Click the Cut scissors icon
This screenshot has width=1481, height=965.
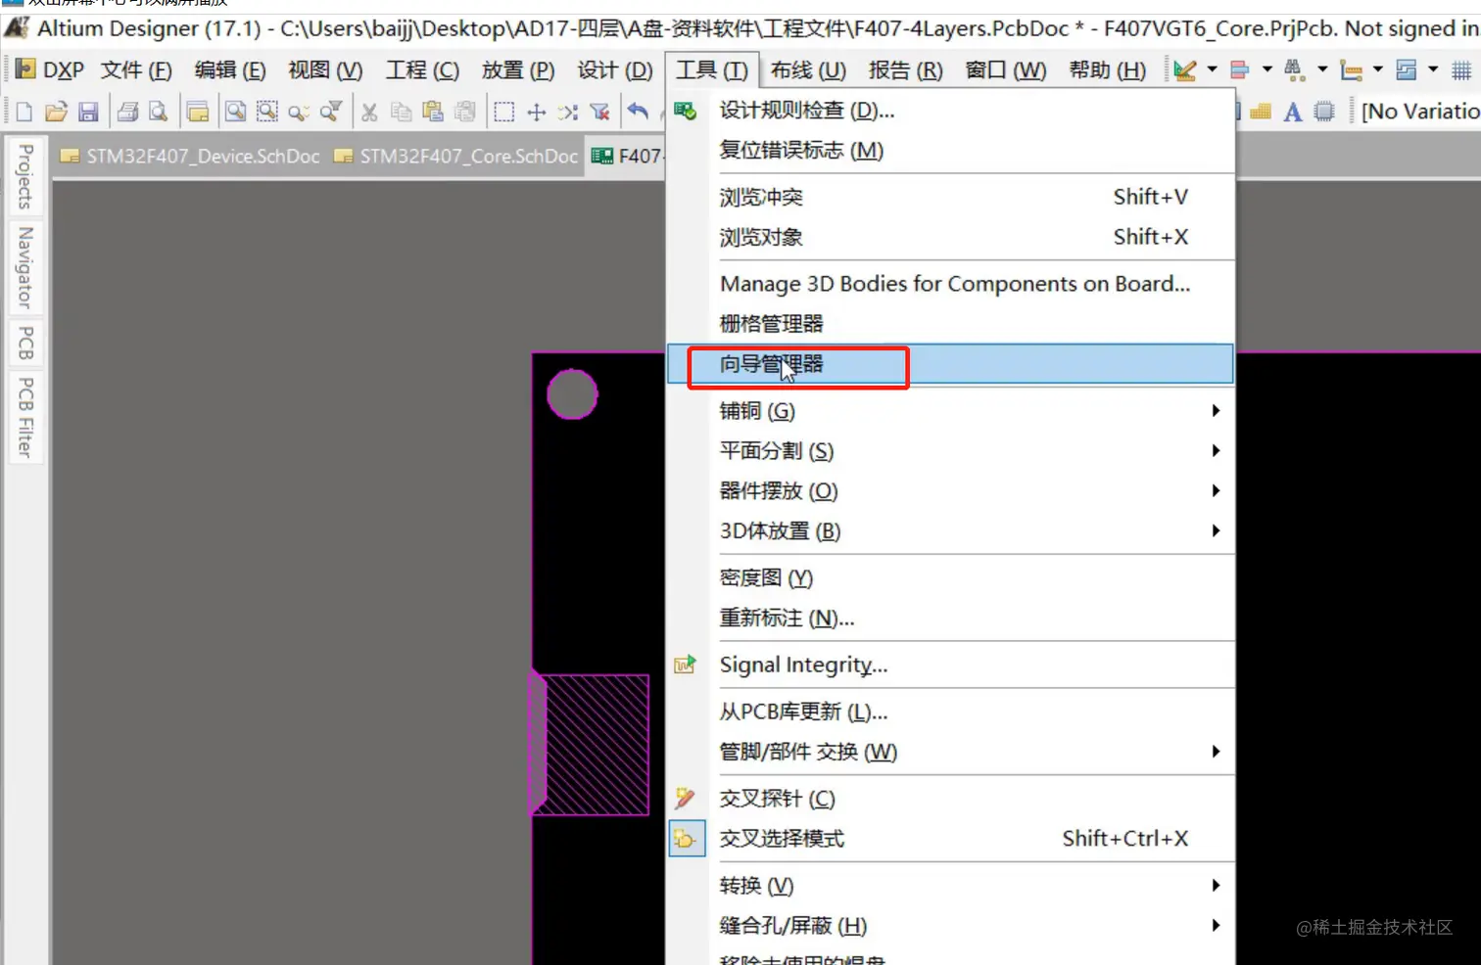coord(369,113)
